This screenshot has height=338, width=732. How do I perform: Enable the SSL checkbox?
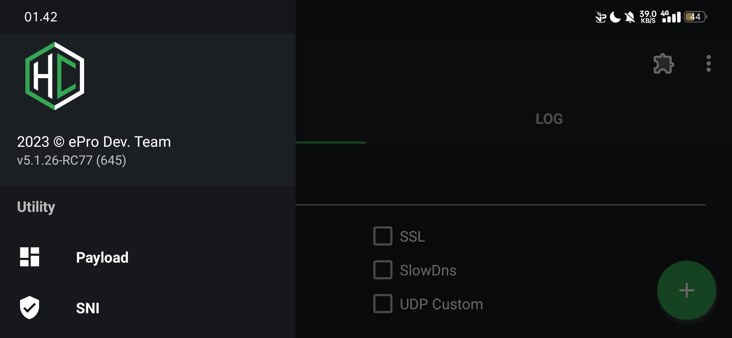(x=383, y=236)
